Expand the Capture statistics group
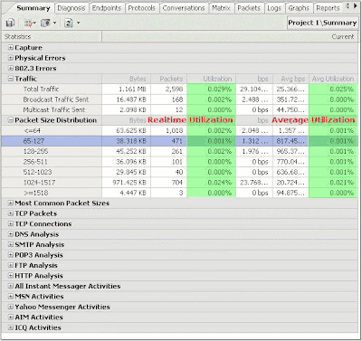The width and height of the screenshot is (362, 341). coord(11,48)
